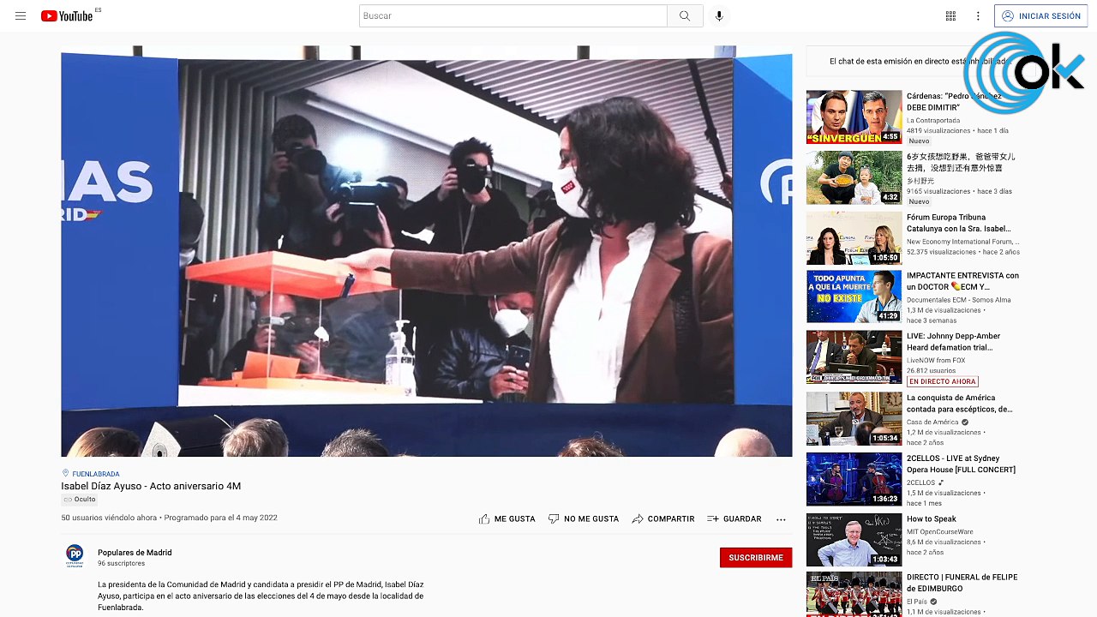
Task: Go to YouTube home via logo
Action: pyautogui.click(x=68, y=16)
